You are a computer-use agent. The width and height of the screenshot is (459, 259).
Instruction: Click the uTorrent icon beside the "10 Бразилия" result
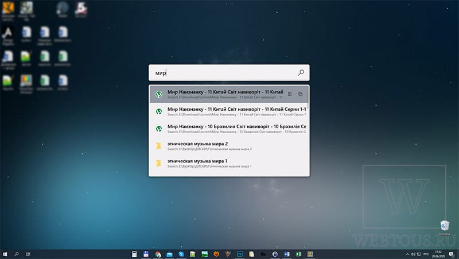(159, 129)
